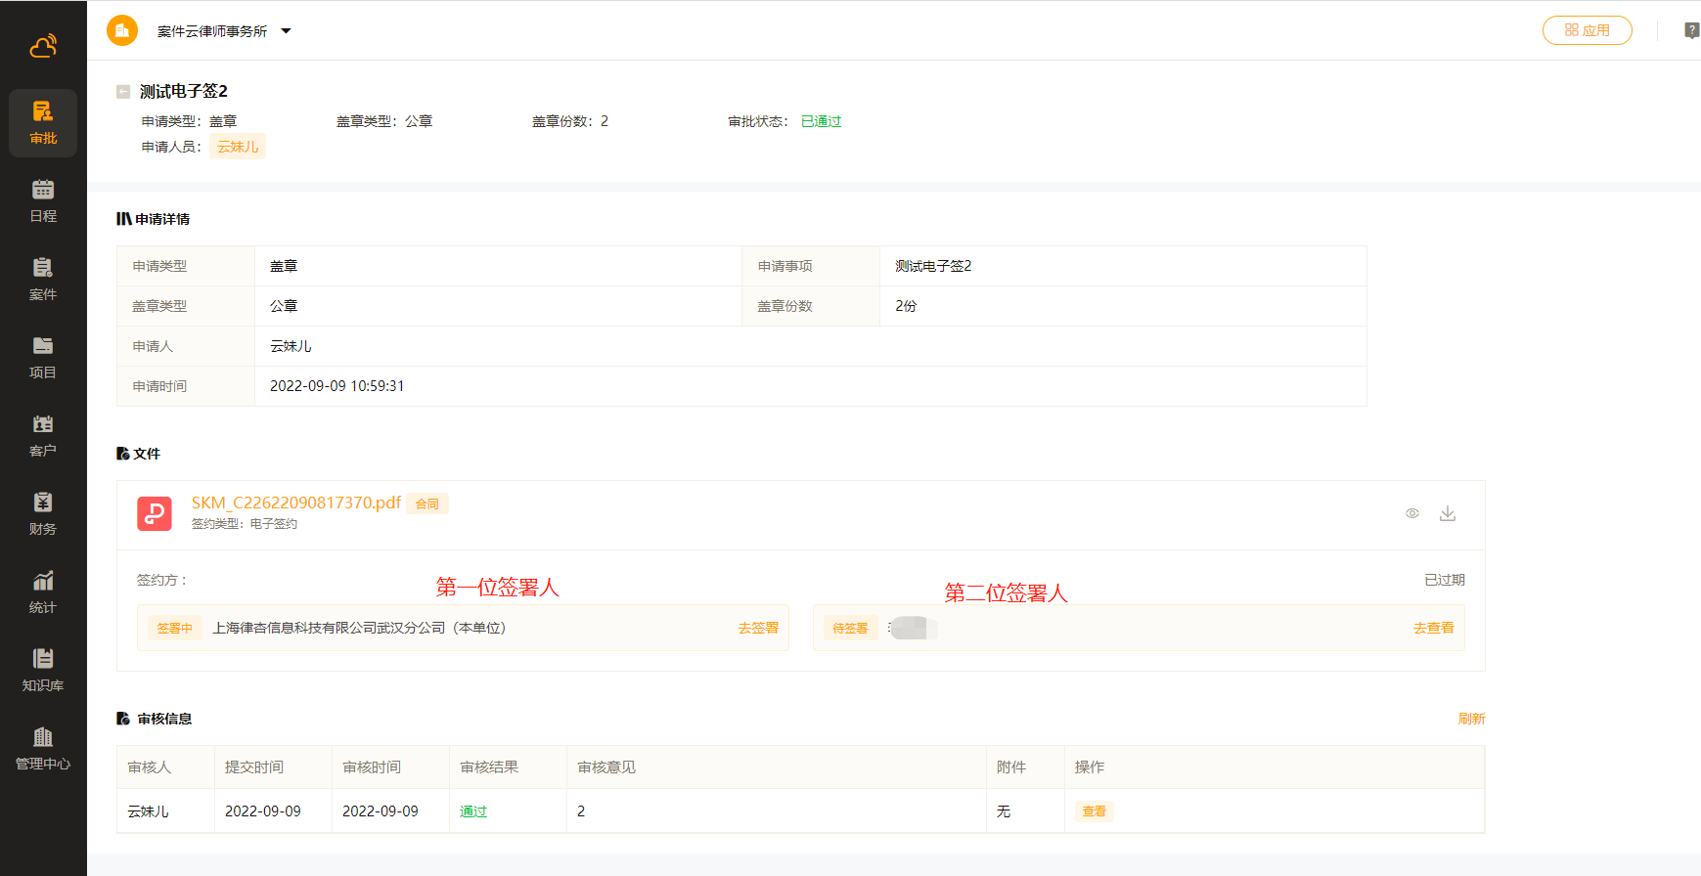Click the back icon beside 测试电子签2
This screenshot has height=876, width=1701.
coord(123,92)
